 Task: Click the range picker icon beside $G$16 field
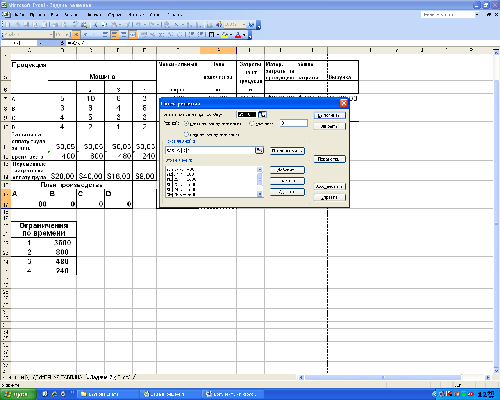(x=262, y=114)
